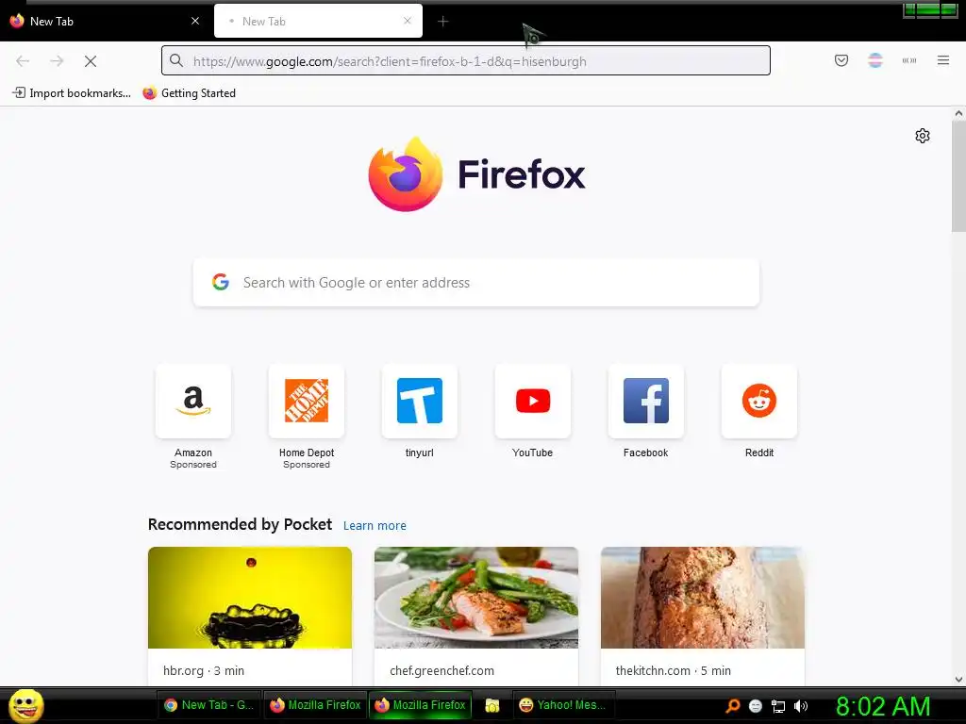966x724 pixels.
Task: Click the scrollbar down arrow
Action: [958, 680]
